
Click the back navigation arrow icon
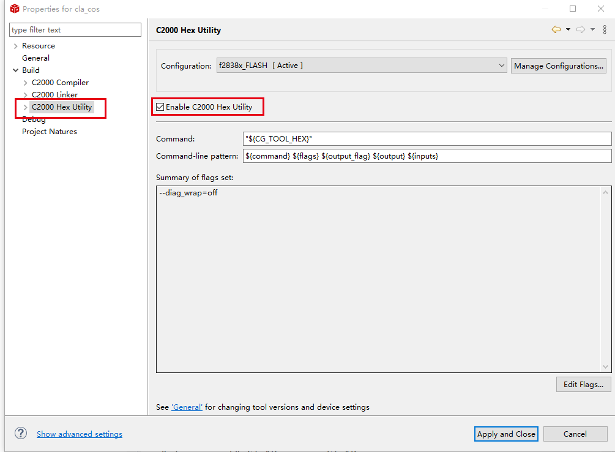tap(556, 29)
